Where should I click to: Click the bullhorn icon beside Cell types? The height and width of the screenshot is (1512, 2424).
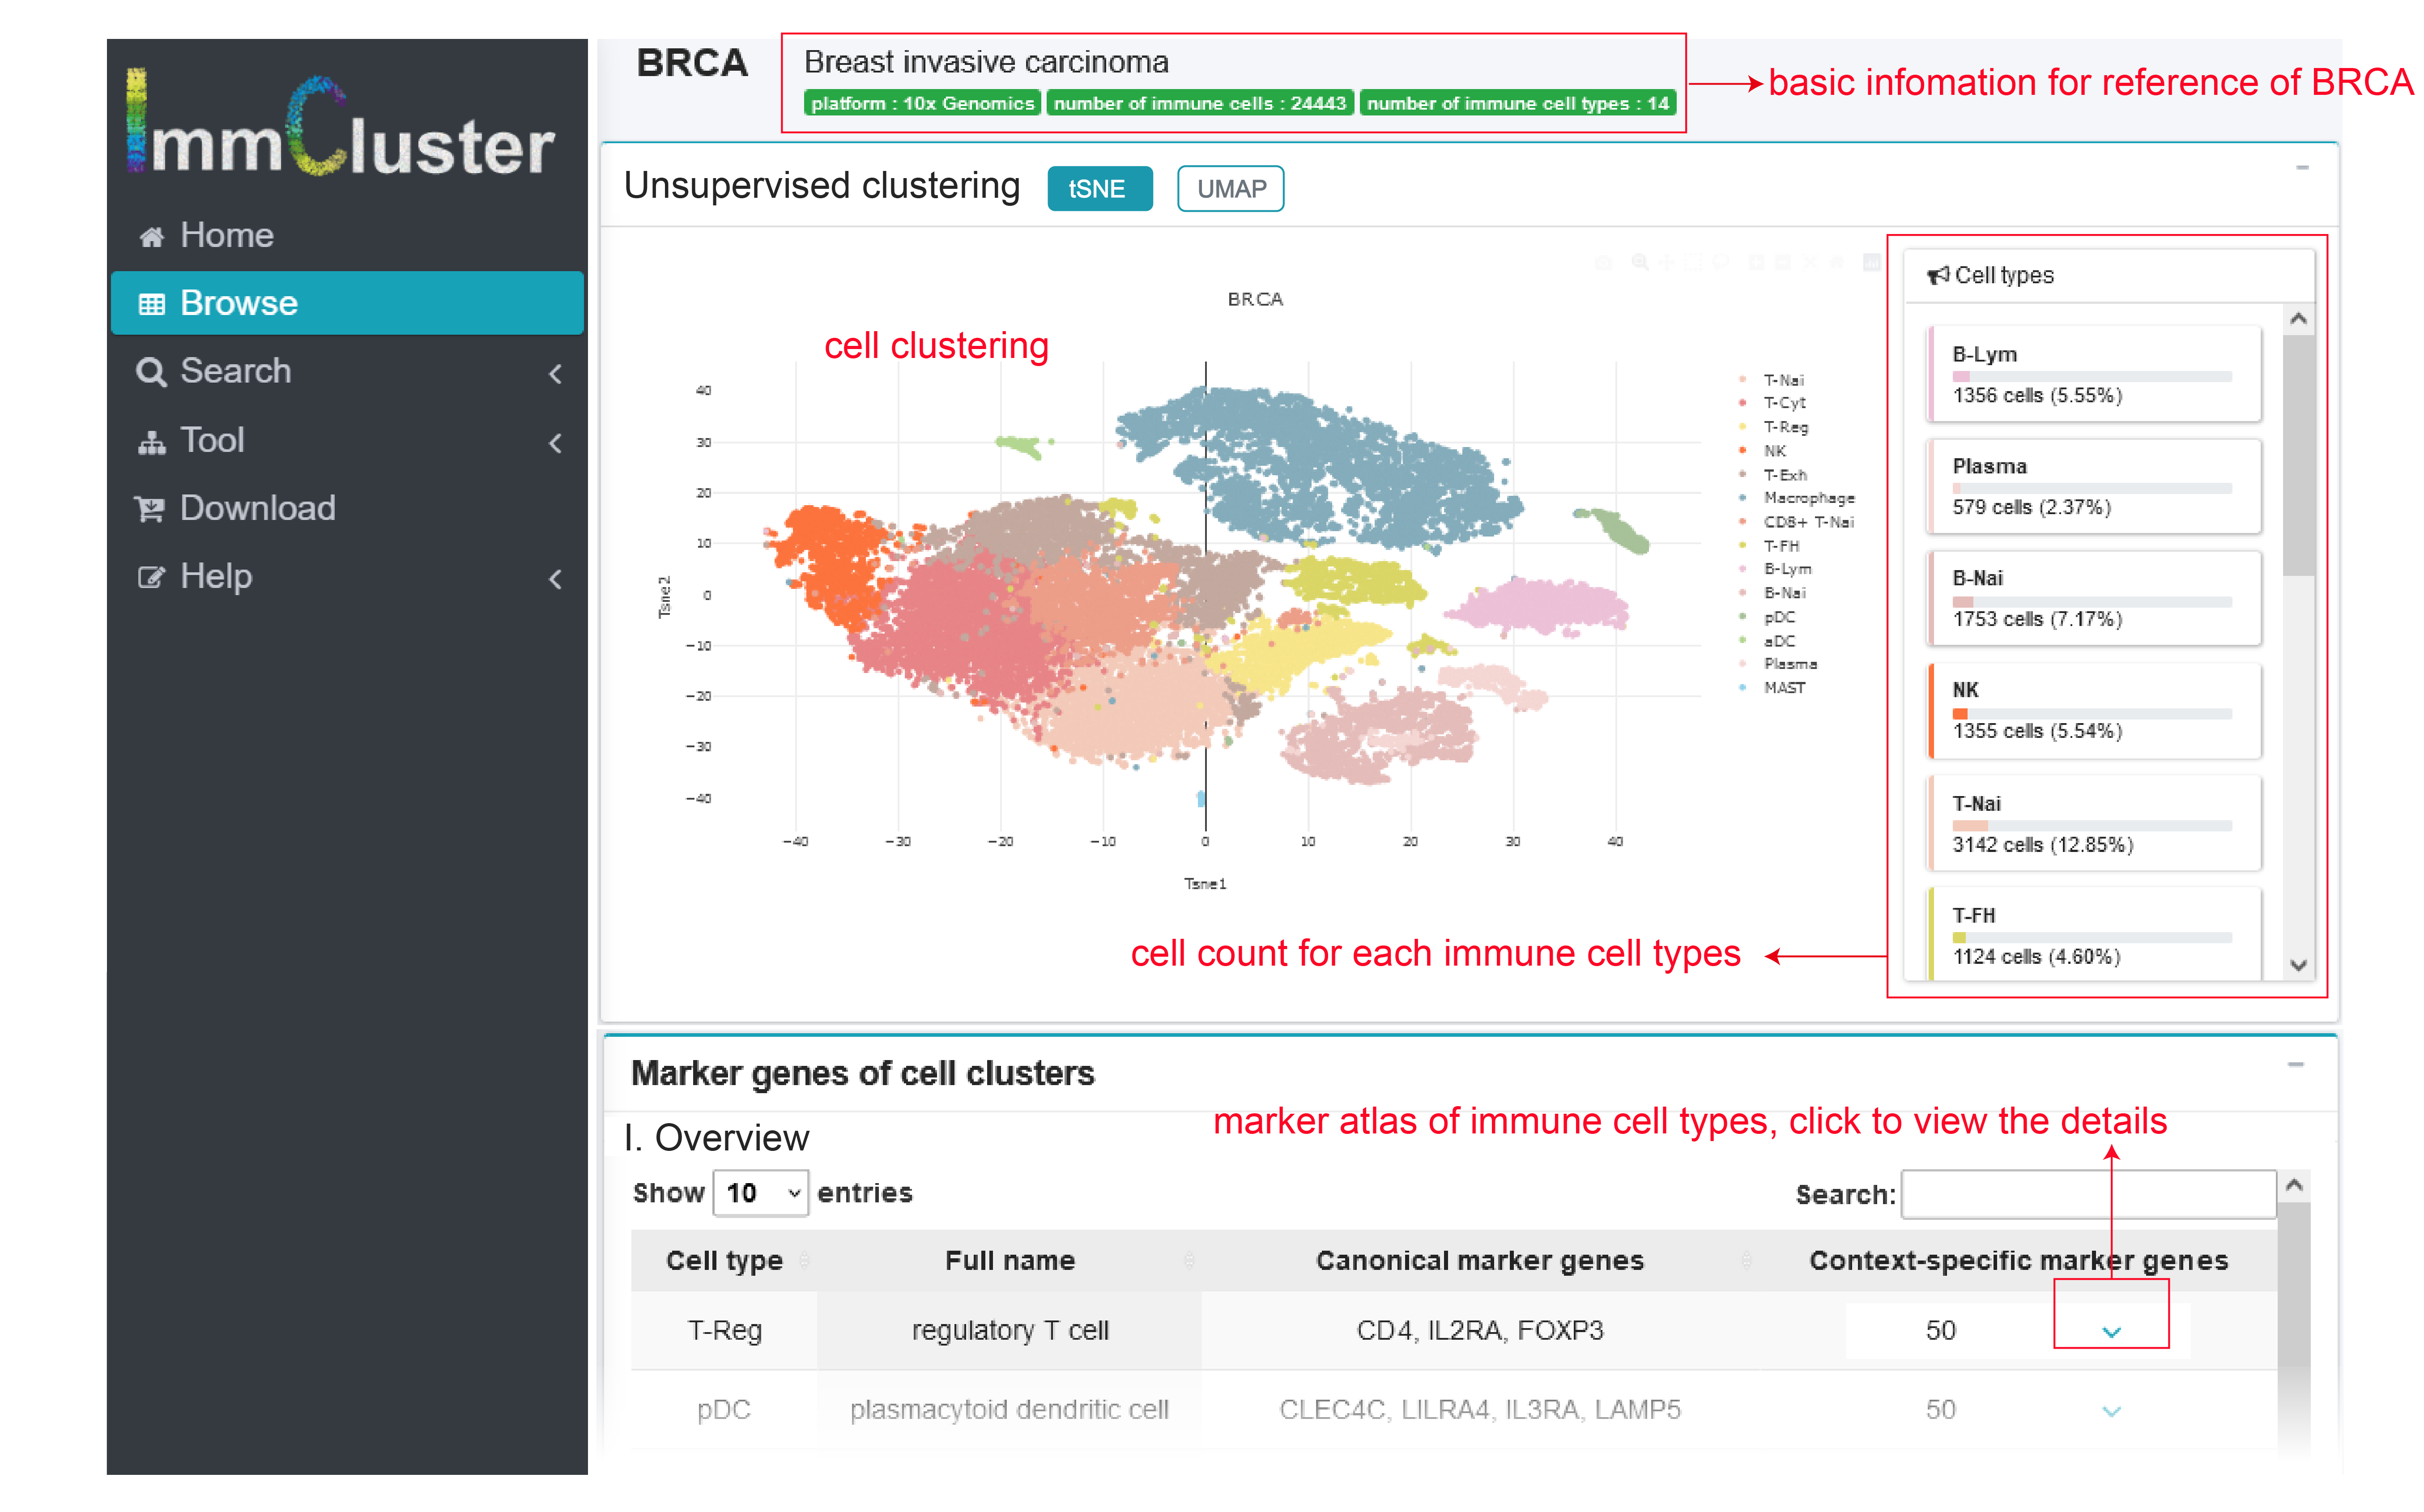[1938, 276]
